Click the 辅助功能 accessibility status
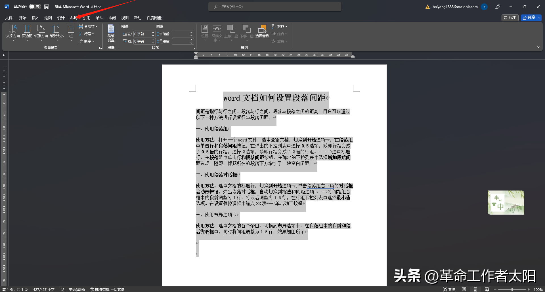The height and width of the screenshot is (292, 545). [x=107, y=289]
